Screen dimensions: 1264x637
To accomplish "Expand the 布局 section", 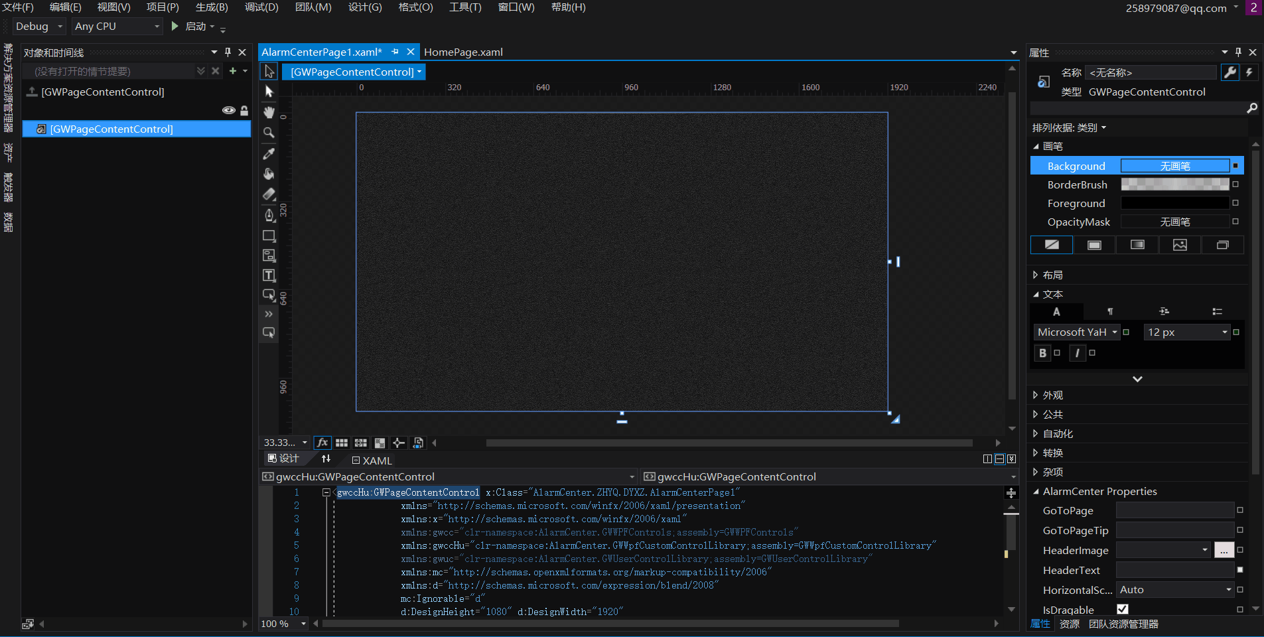I will point(1052,275).
